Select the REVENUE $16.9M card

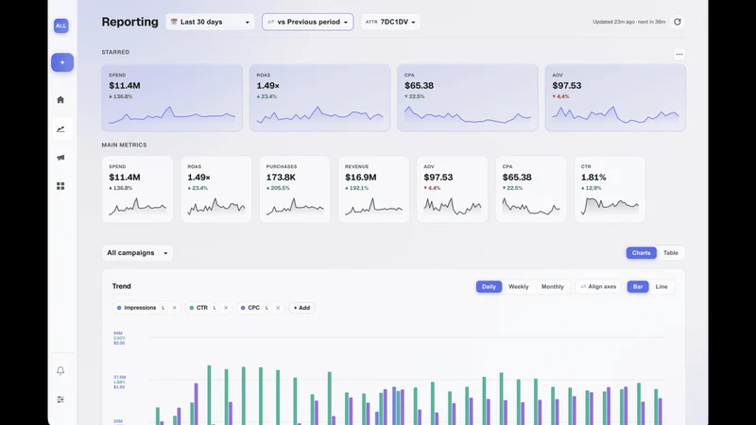click(373, 189)
